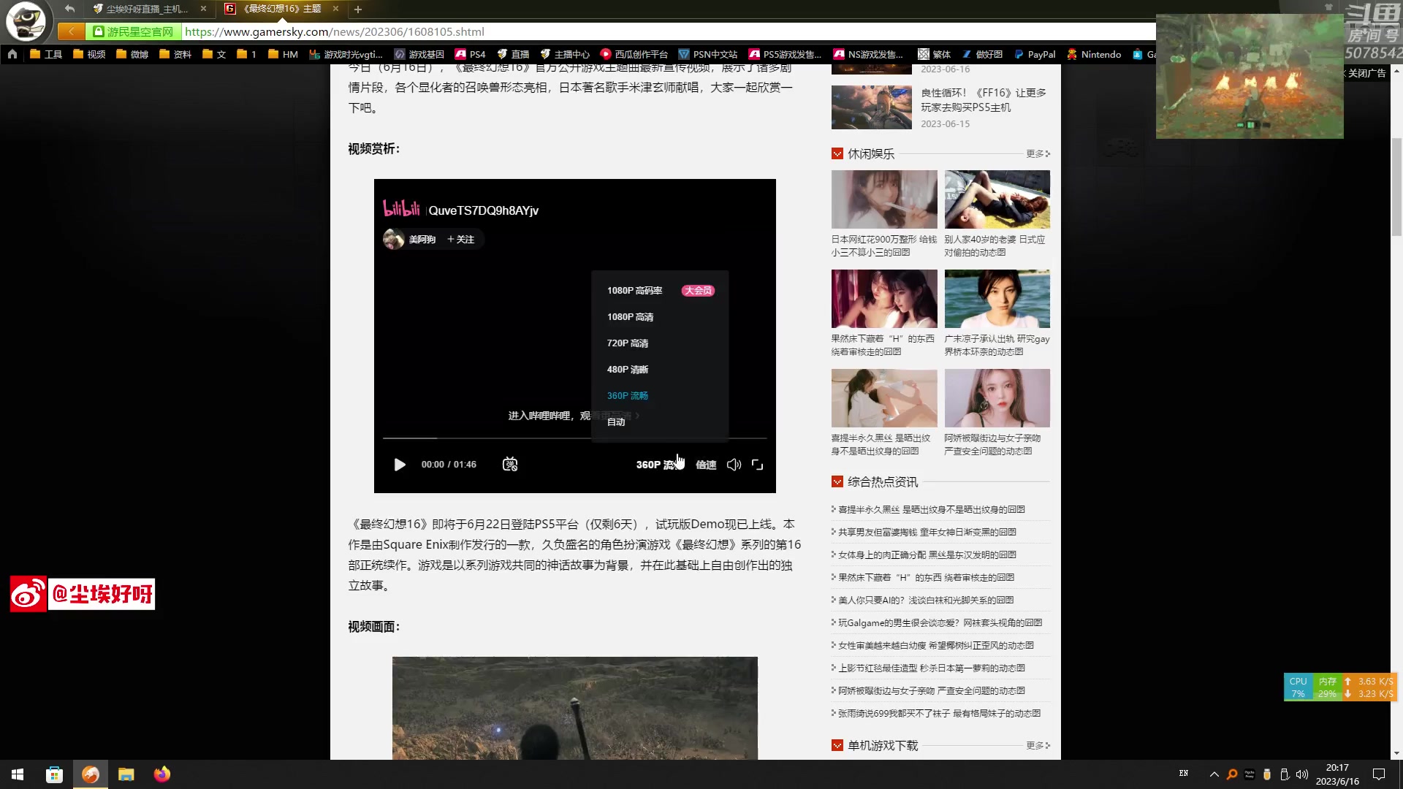Click the @尘埃好呀 Weibo badge
The width and height of the screenshot is (1403, 789).
[83, 594]
